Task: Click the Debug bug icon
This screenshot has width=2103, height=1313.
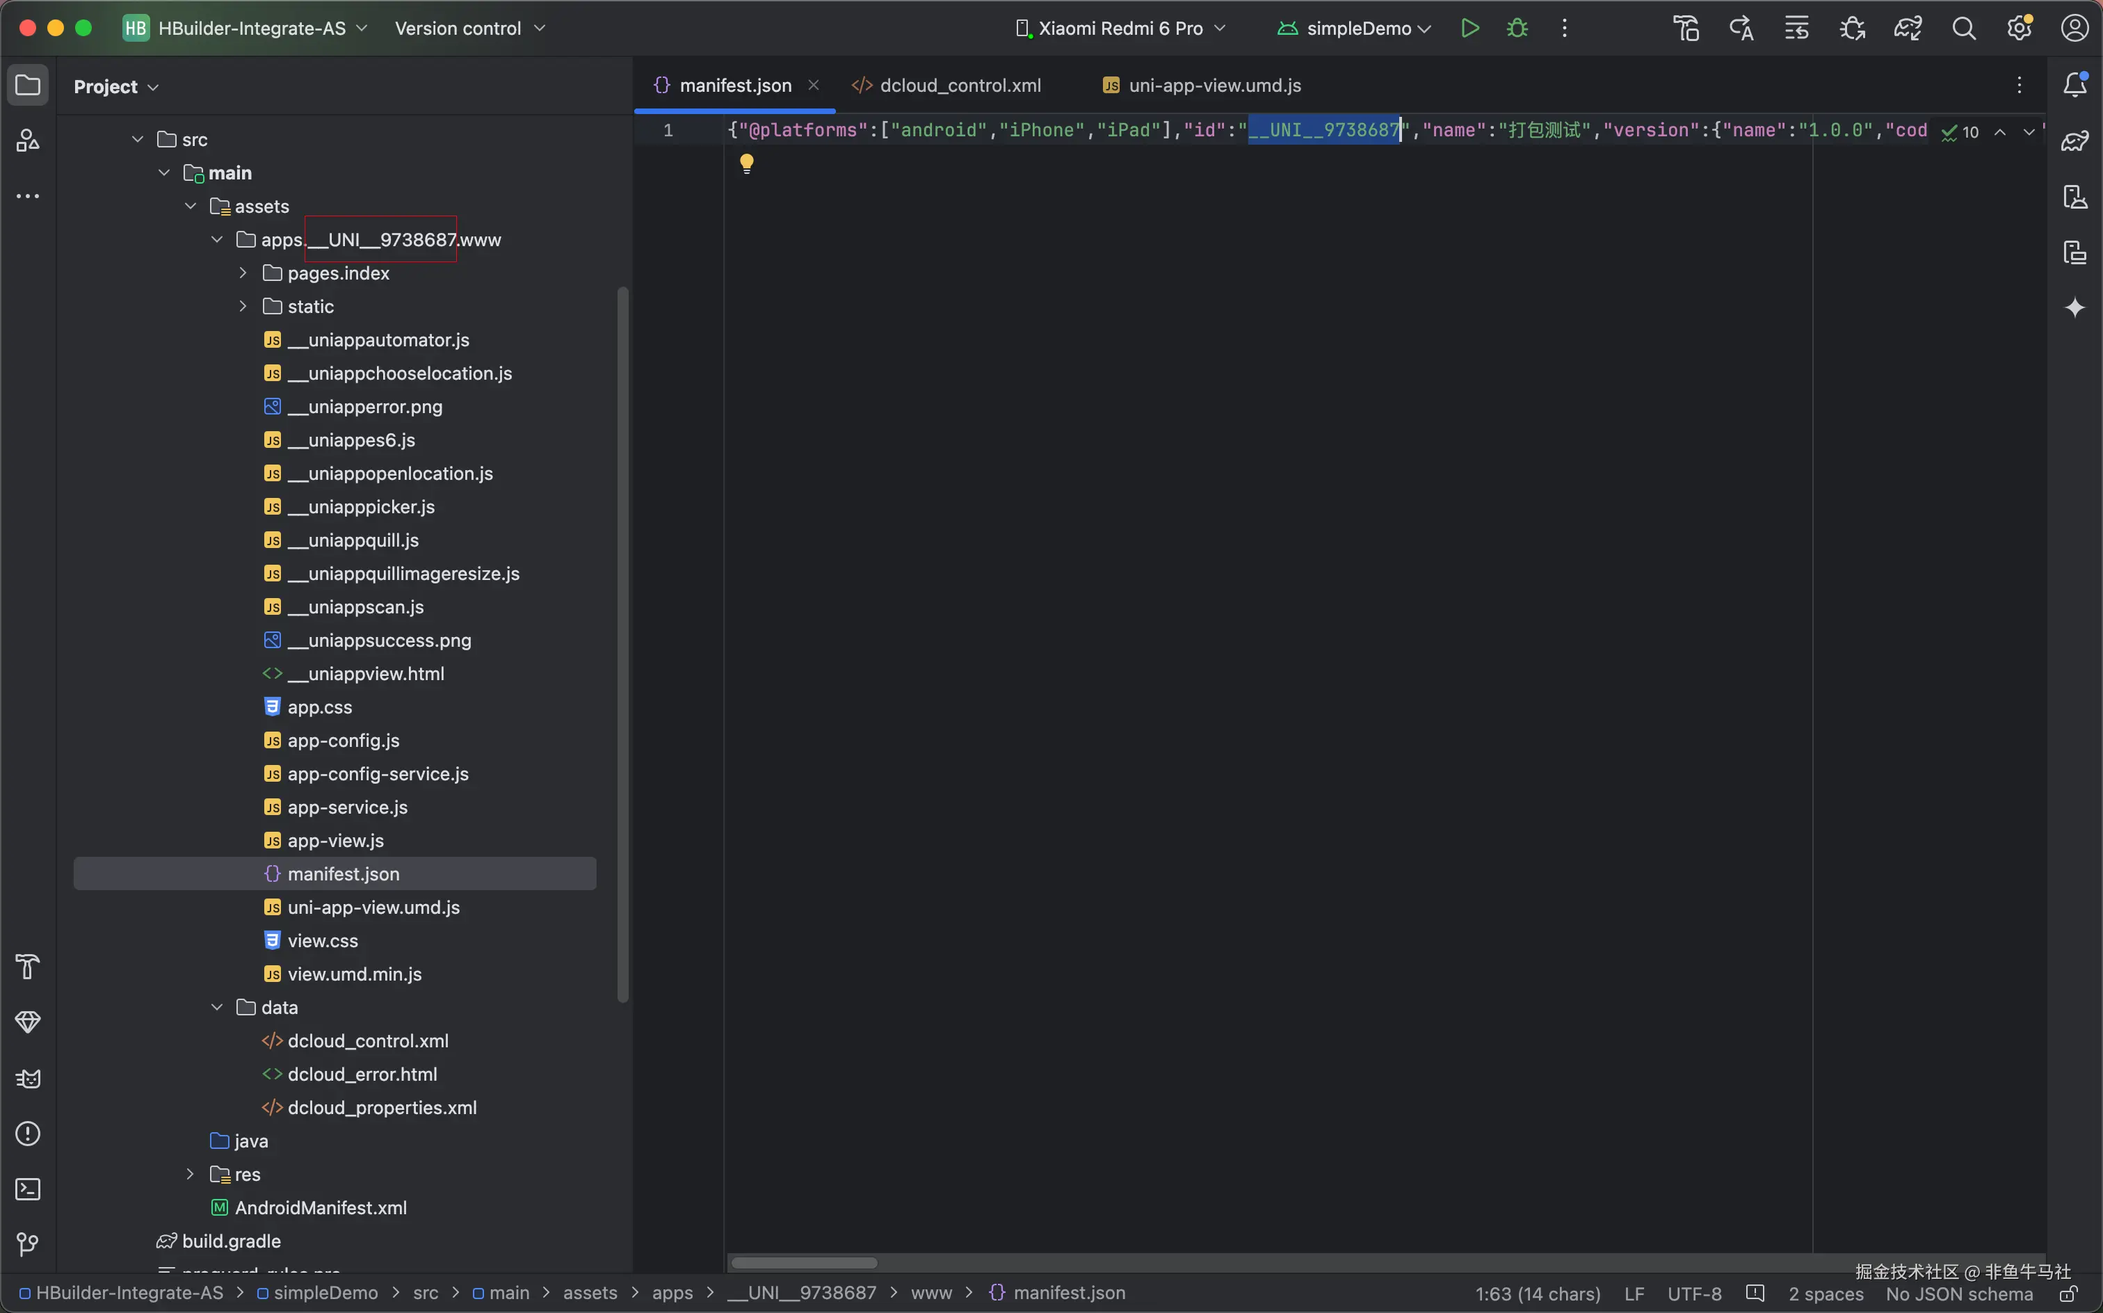Action: 1517,29
